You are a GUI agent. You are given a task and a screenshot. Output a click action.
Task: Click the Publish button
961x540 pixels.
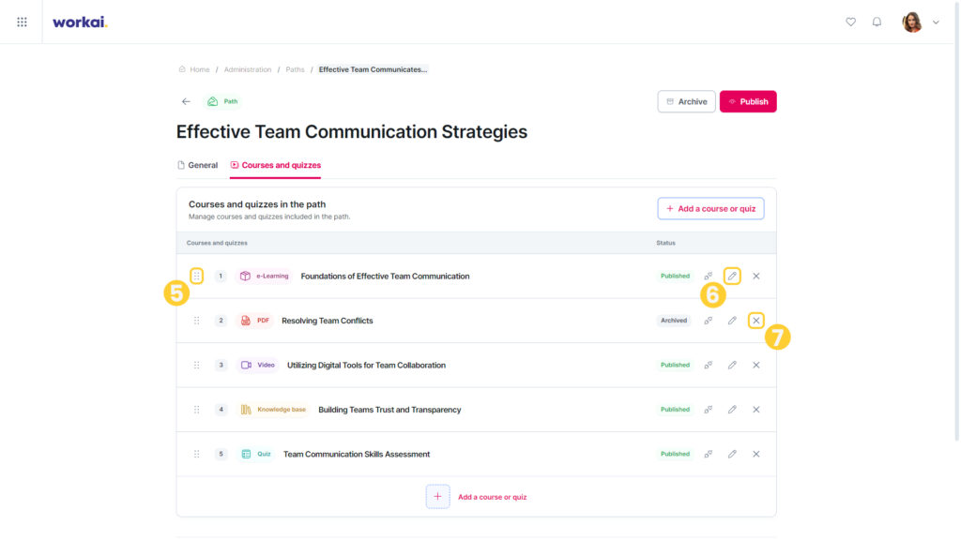(748, 101)
